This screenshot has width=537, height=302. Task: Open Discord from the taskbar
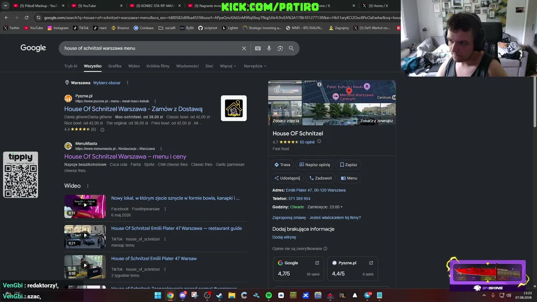click(x=182, y=295)
